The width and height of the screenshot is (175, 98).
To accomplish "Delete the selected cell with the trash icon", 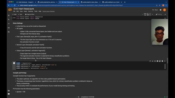I will click(162, 61).
